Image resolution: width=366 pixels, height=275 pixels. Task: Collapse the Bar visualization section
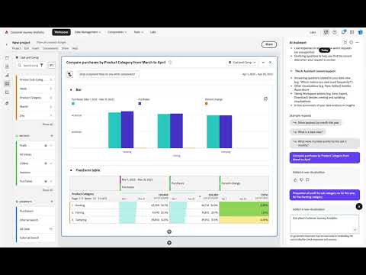pos(71,90)
